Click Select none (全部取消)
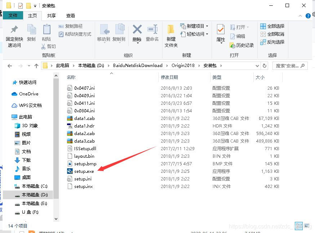Viewport: 315px width, 233px height. [272, 34]
